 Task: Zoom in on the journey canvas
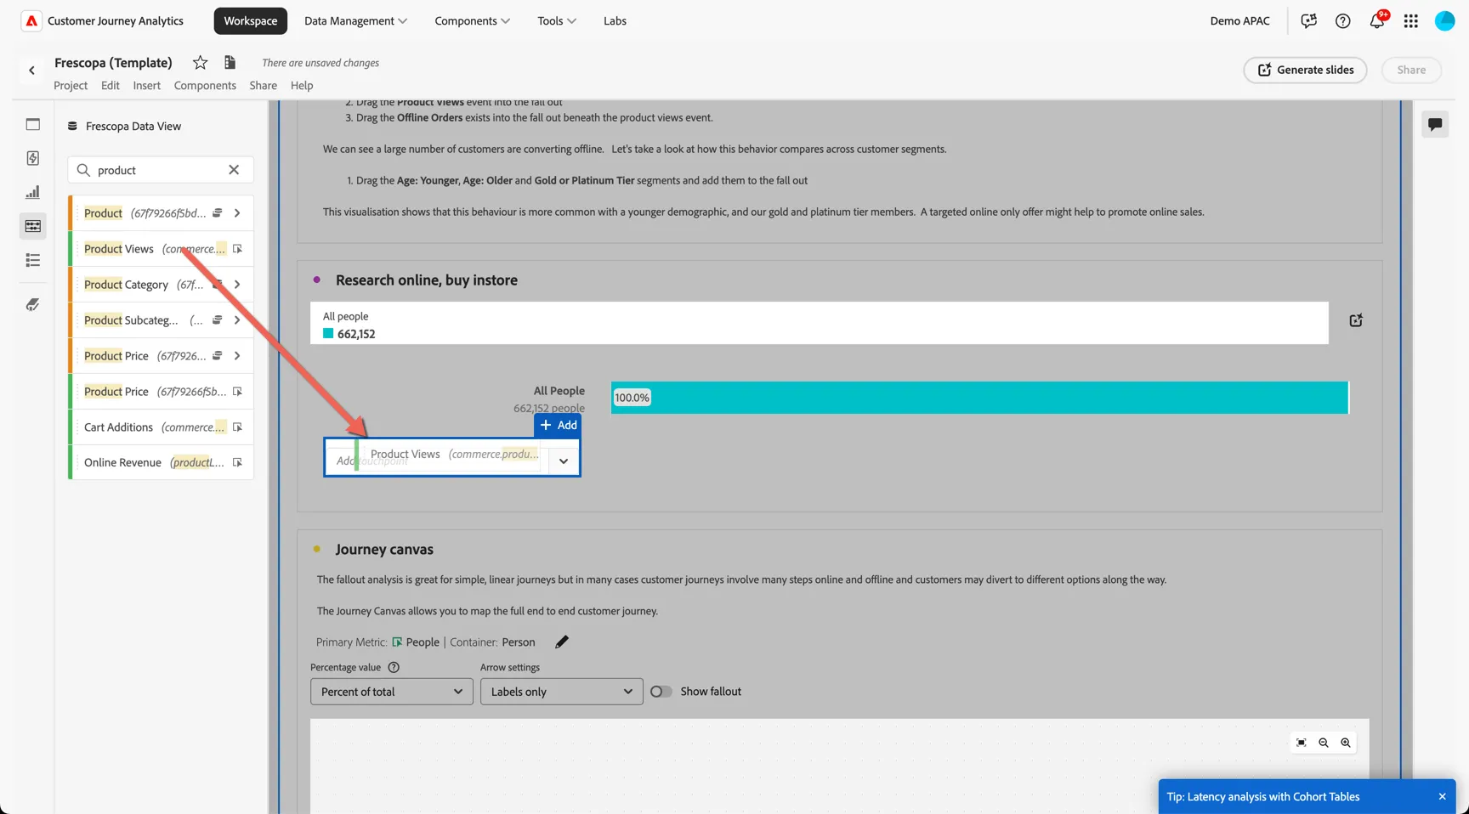click(x=1346, y=743)
